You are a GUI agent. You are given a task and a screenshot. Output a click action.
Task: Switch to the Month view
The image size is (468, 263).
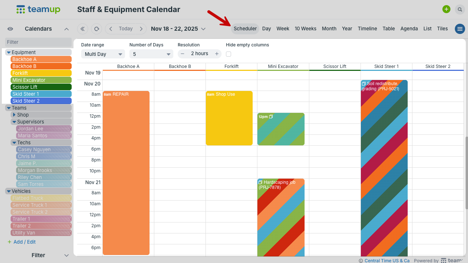(x=329, y=29)
